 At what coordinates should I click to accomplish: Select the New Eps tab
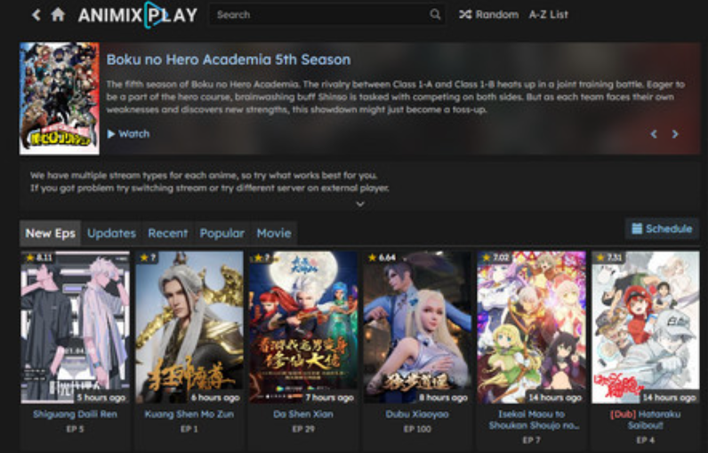tap(50, 233)
